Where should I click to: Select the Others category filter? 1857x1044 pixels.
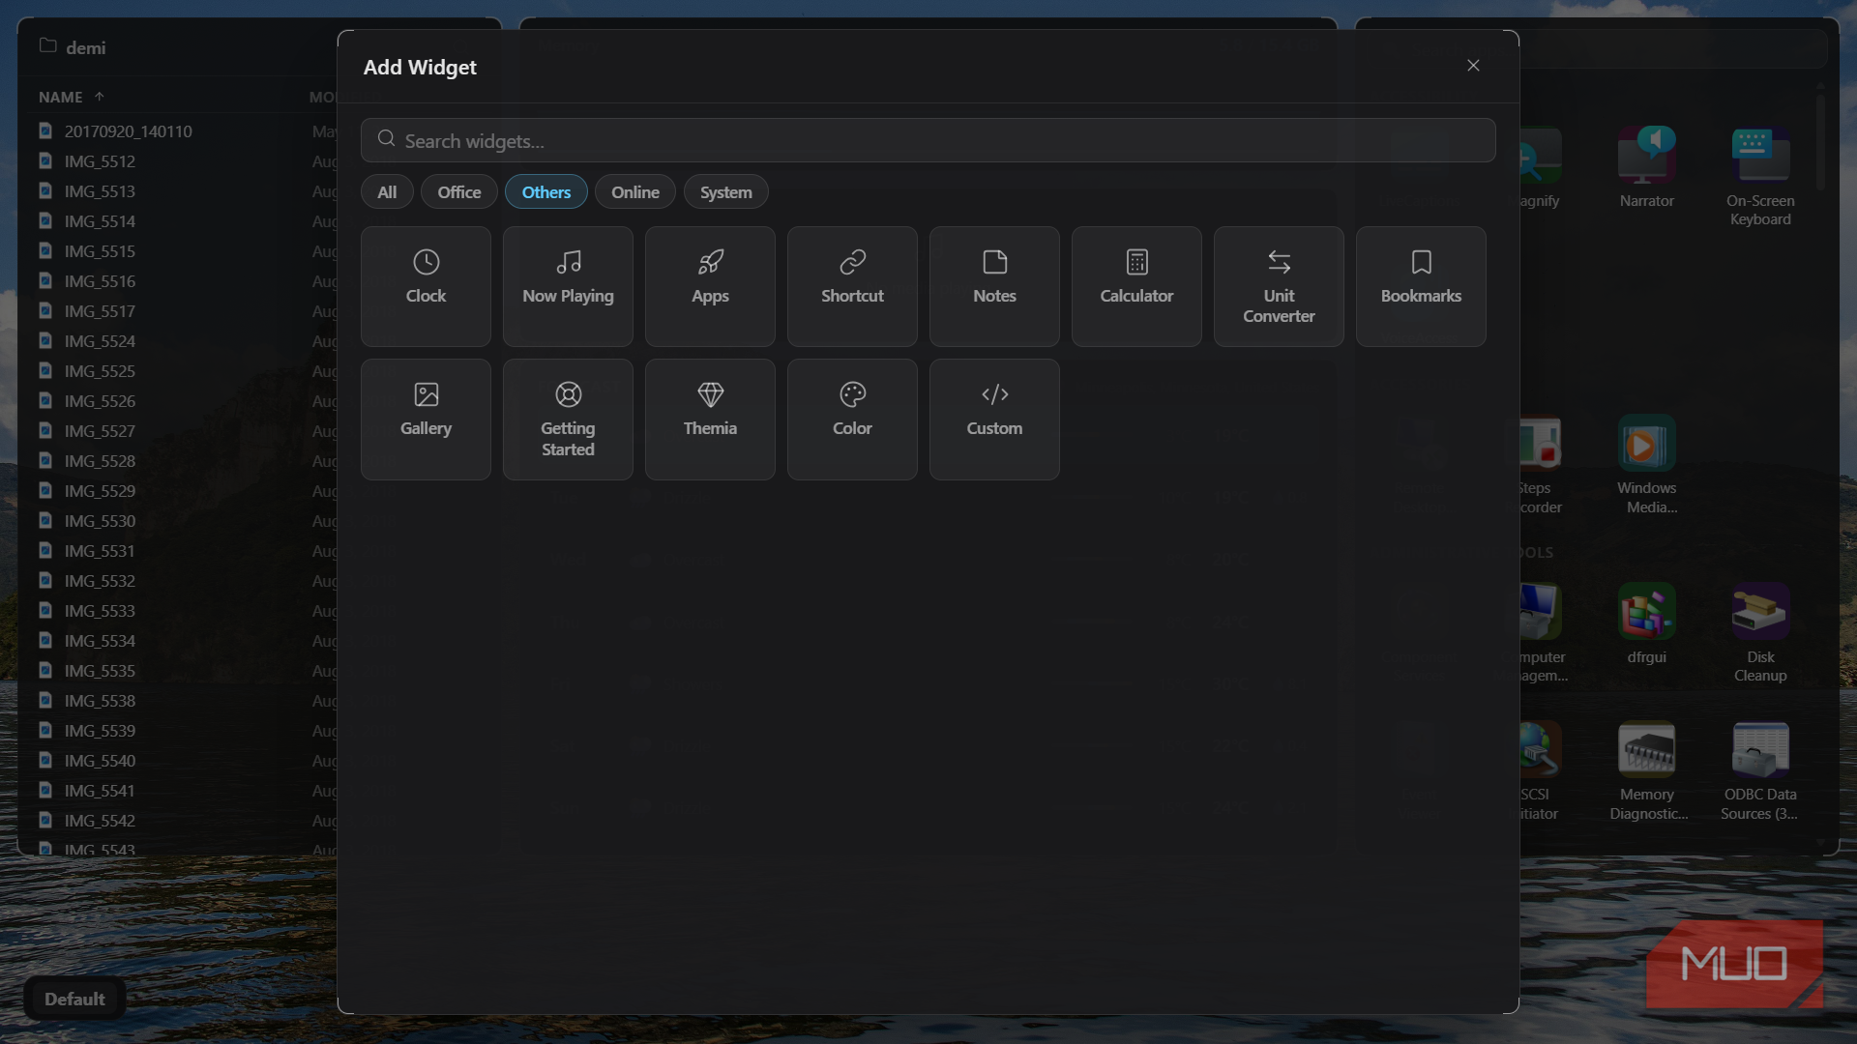[546, 191]
